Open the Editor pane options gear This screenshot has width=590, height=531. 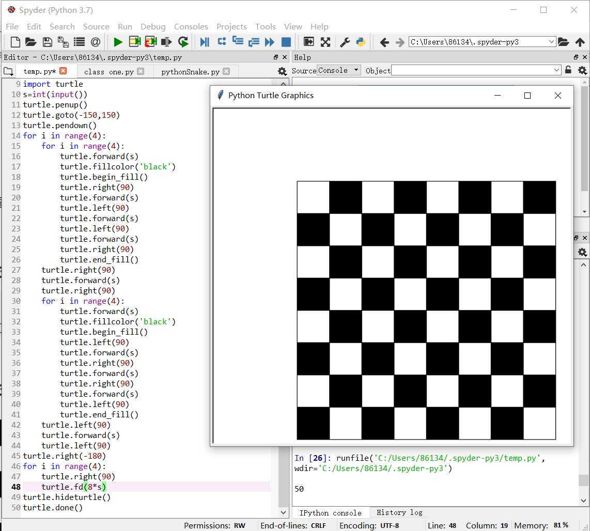(x=282, y=71)
